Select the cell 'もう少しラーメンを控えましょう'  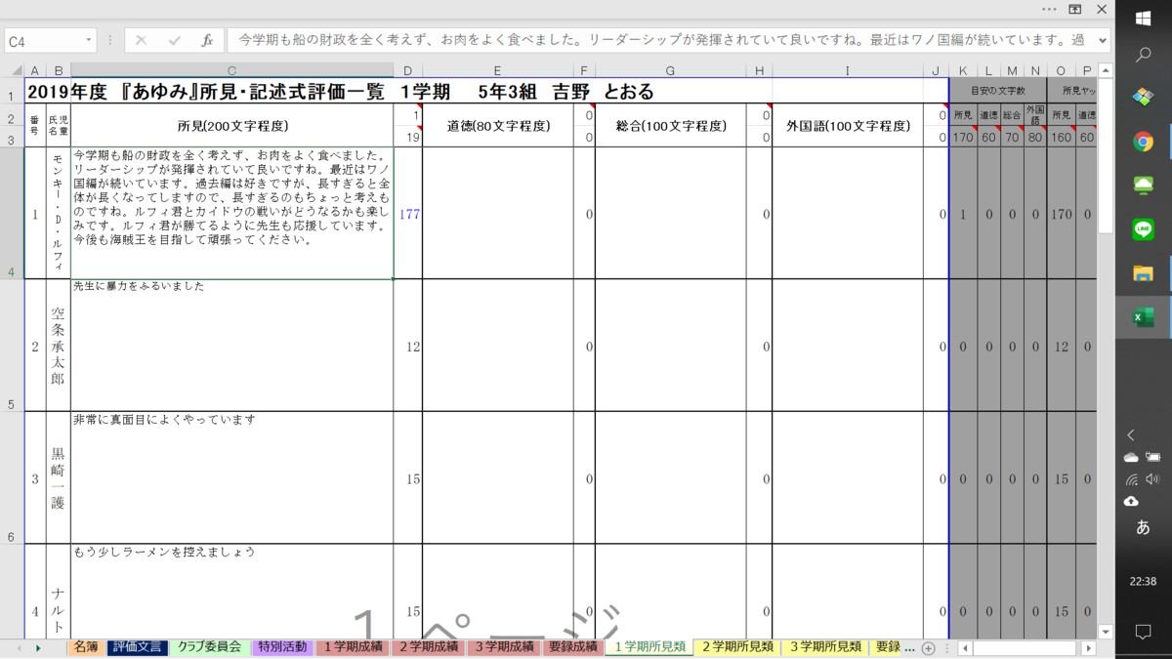[231, 591]
